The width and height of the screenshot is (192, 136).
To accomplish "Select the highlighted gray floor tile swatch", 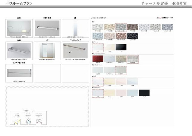I will pyautogui.click(x=121, y=27).
